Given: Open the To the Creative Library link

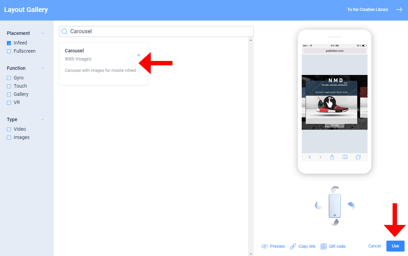Looking at the screenshot, I should (368, 10).
